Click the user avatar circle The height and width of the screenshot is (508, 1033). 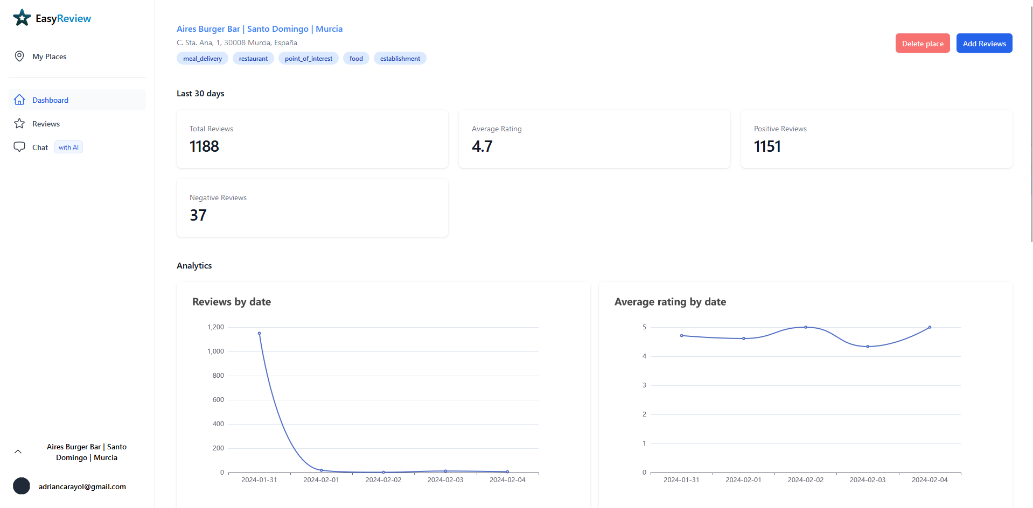click(x=22, y=486)
